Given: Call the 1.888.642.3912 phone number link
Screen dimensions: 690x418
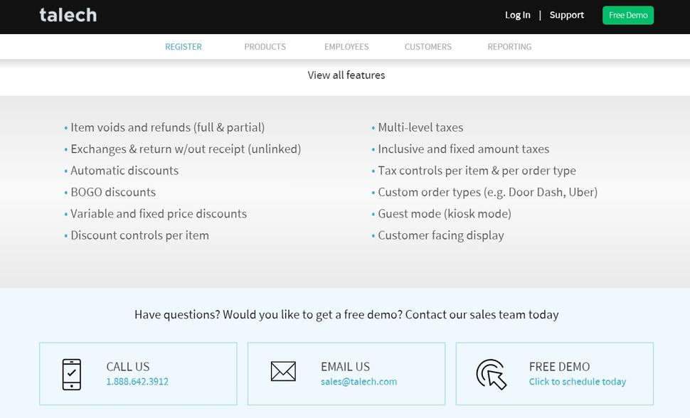Looking at the screenshot, I should click(137, 382).
